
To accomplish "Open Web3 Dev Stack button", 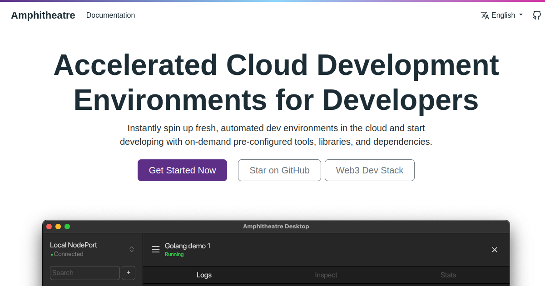I will click(x=370, y=170).
